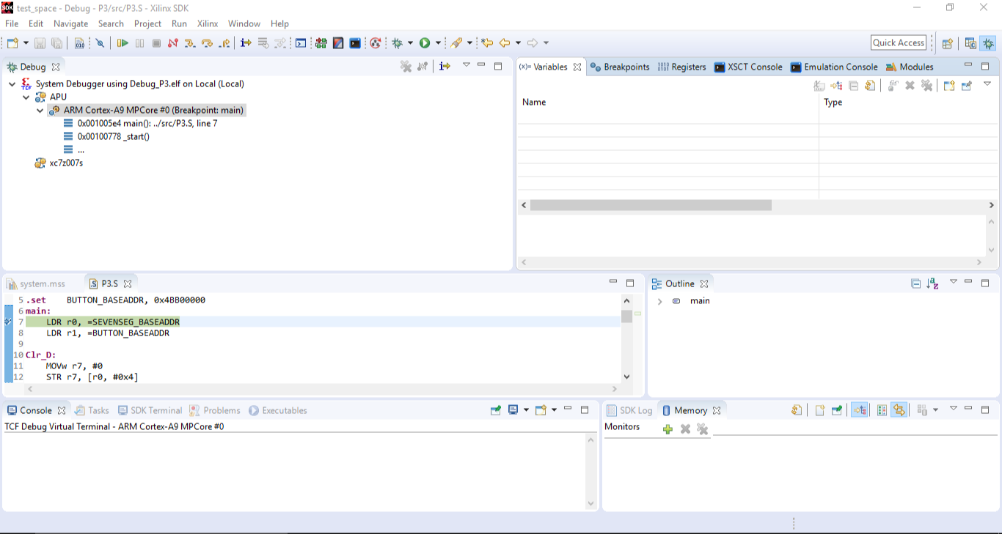Select the 0x00100778 _start() stack frame
This screenshot has height=534, width=1002.
click(113, 137)
